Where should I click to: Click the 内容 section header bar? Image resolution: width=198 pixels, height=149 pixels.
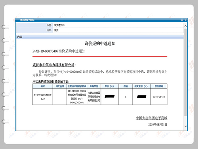coord(100,37)
